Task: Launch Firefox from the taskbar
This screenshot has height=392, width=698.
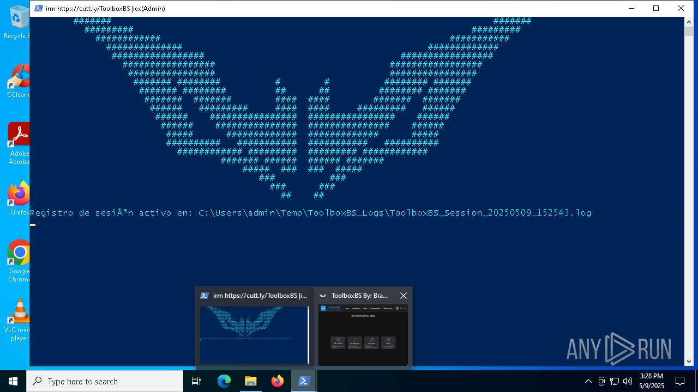Action: [x=277, y=381]
